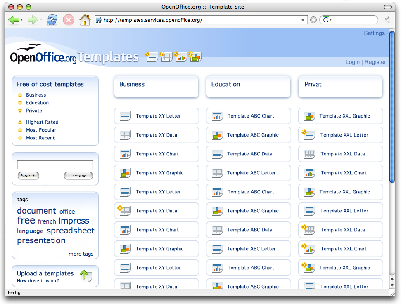This screenshot has width=408, height=306.
Task: Click the green upload arrow icon
Action: tap(85, 276)
